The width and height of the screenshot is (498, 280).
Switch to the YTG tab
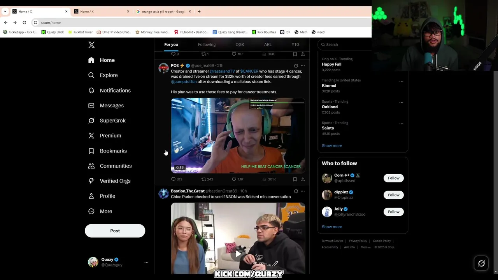point(296,45)
